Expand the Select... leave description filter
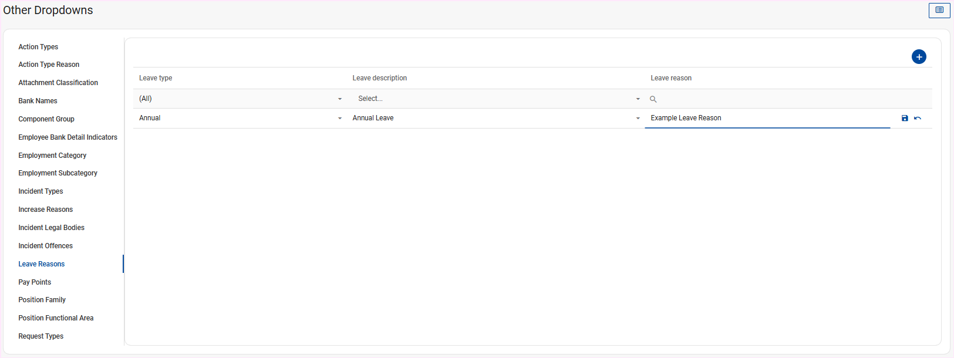Image resolution: width=954 pixels, height=358 pixels. coord(638,99)
